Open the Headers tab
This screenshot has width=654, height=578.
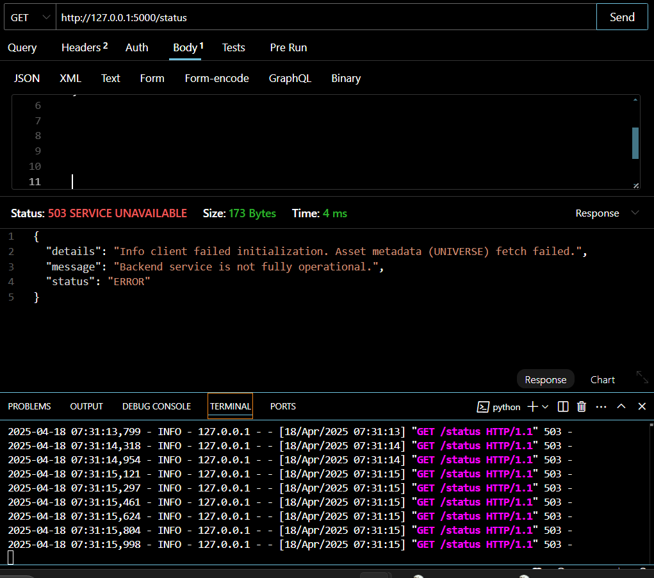point(85,47)
